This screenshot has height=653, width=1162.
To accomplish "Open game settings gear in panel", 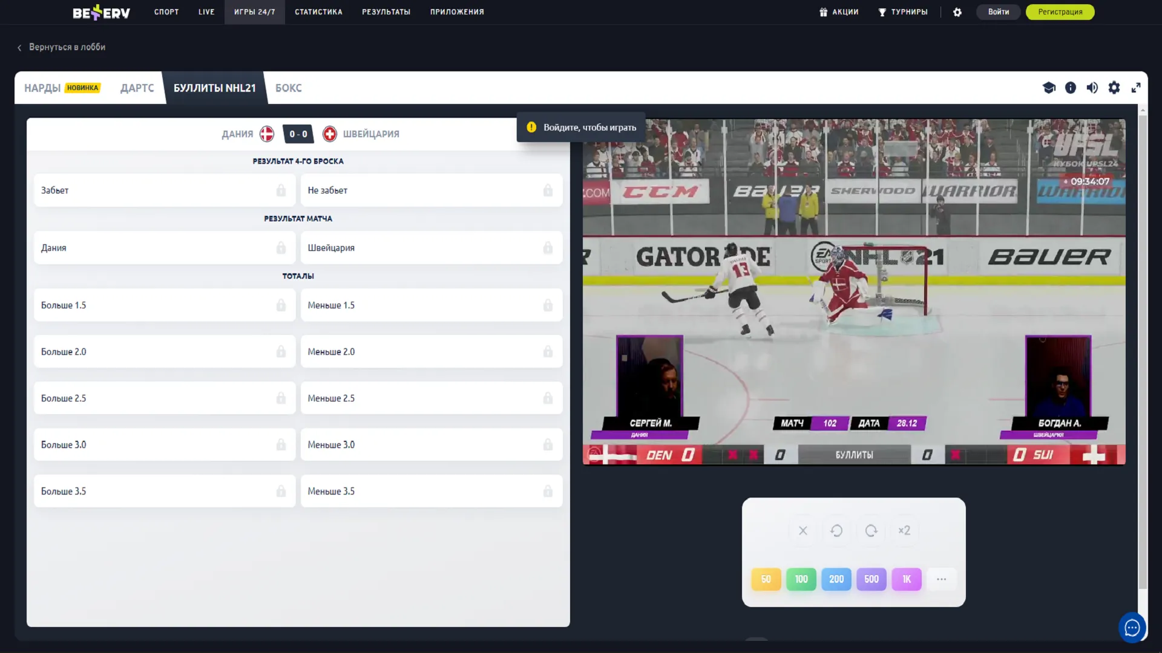I will (x=1114, y=88).
